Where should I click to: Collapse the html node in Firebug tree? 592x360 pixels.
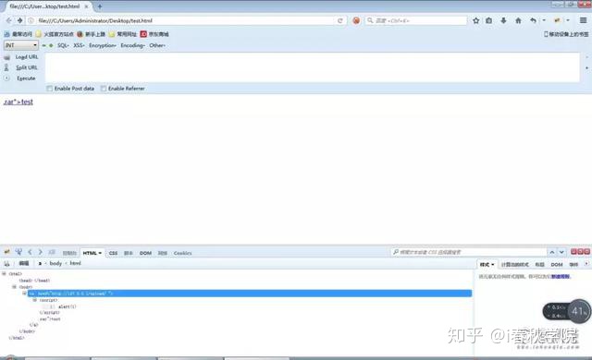pos(4,274)
